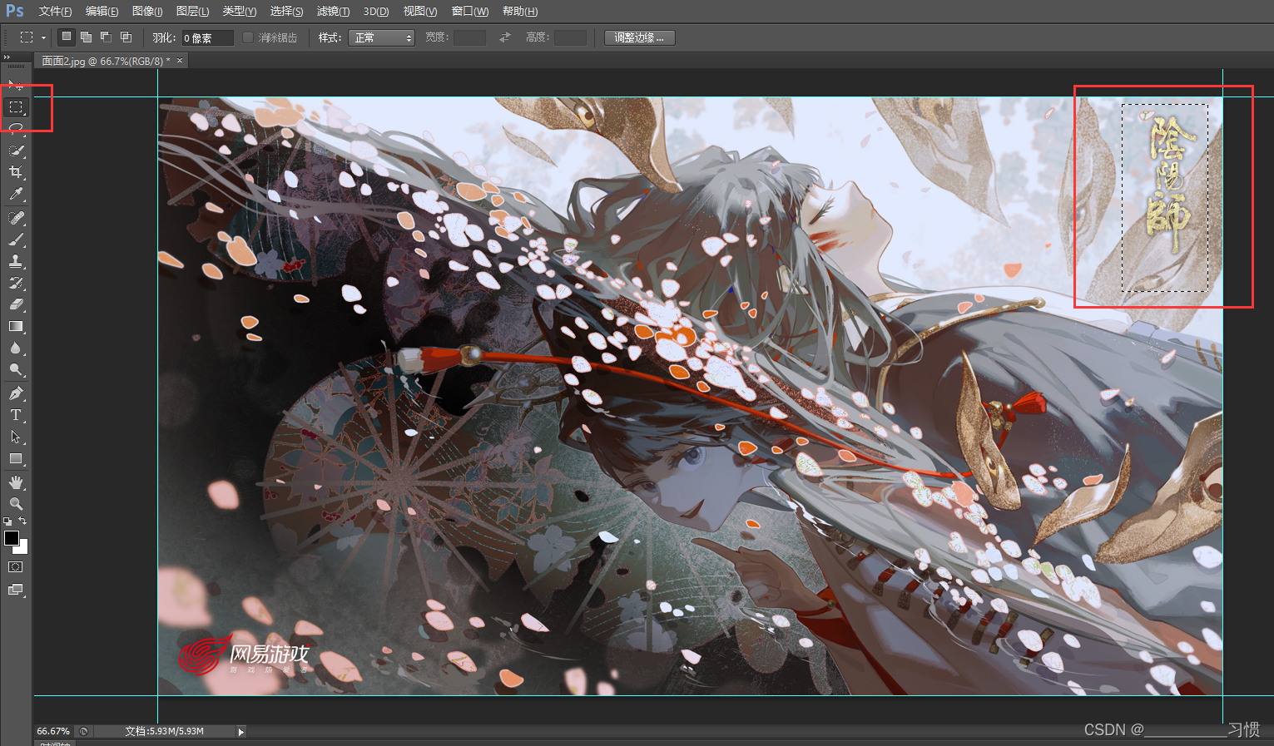1274x746 pixels.
Task: Select the Gradient tool
Action: pos(16,326)
